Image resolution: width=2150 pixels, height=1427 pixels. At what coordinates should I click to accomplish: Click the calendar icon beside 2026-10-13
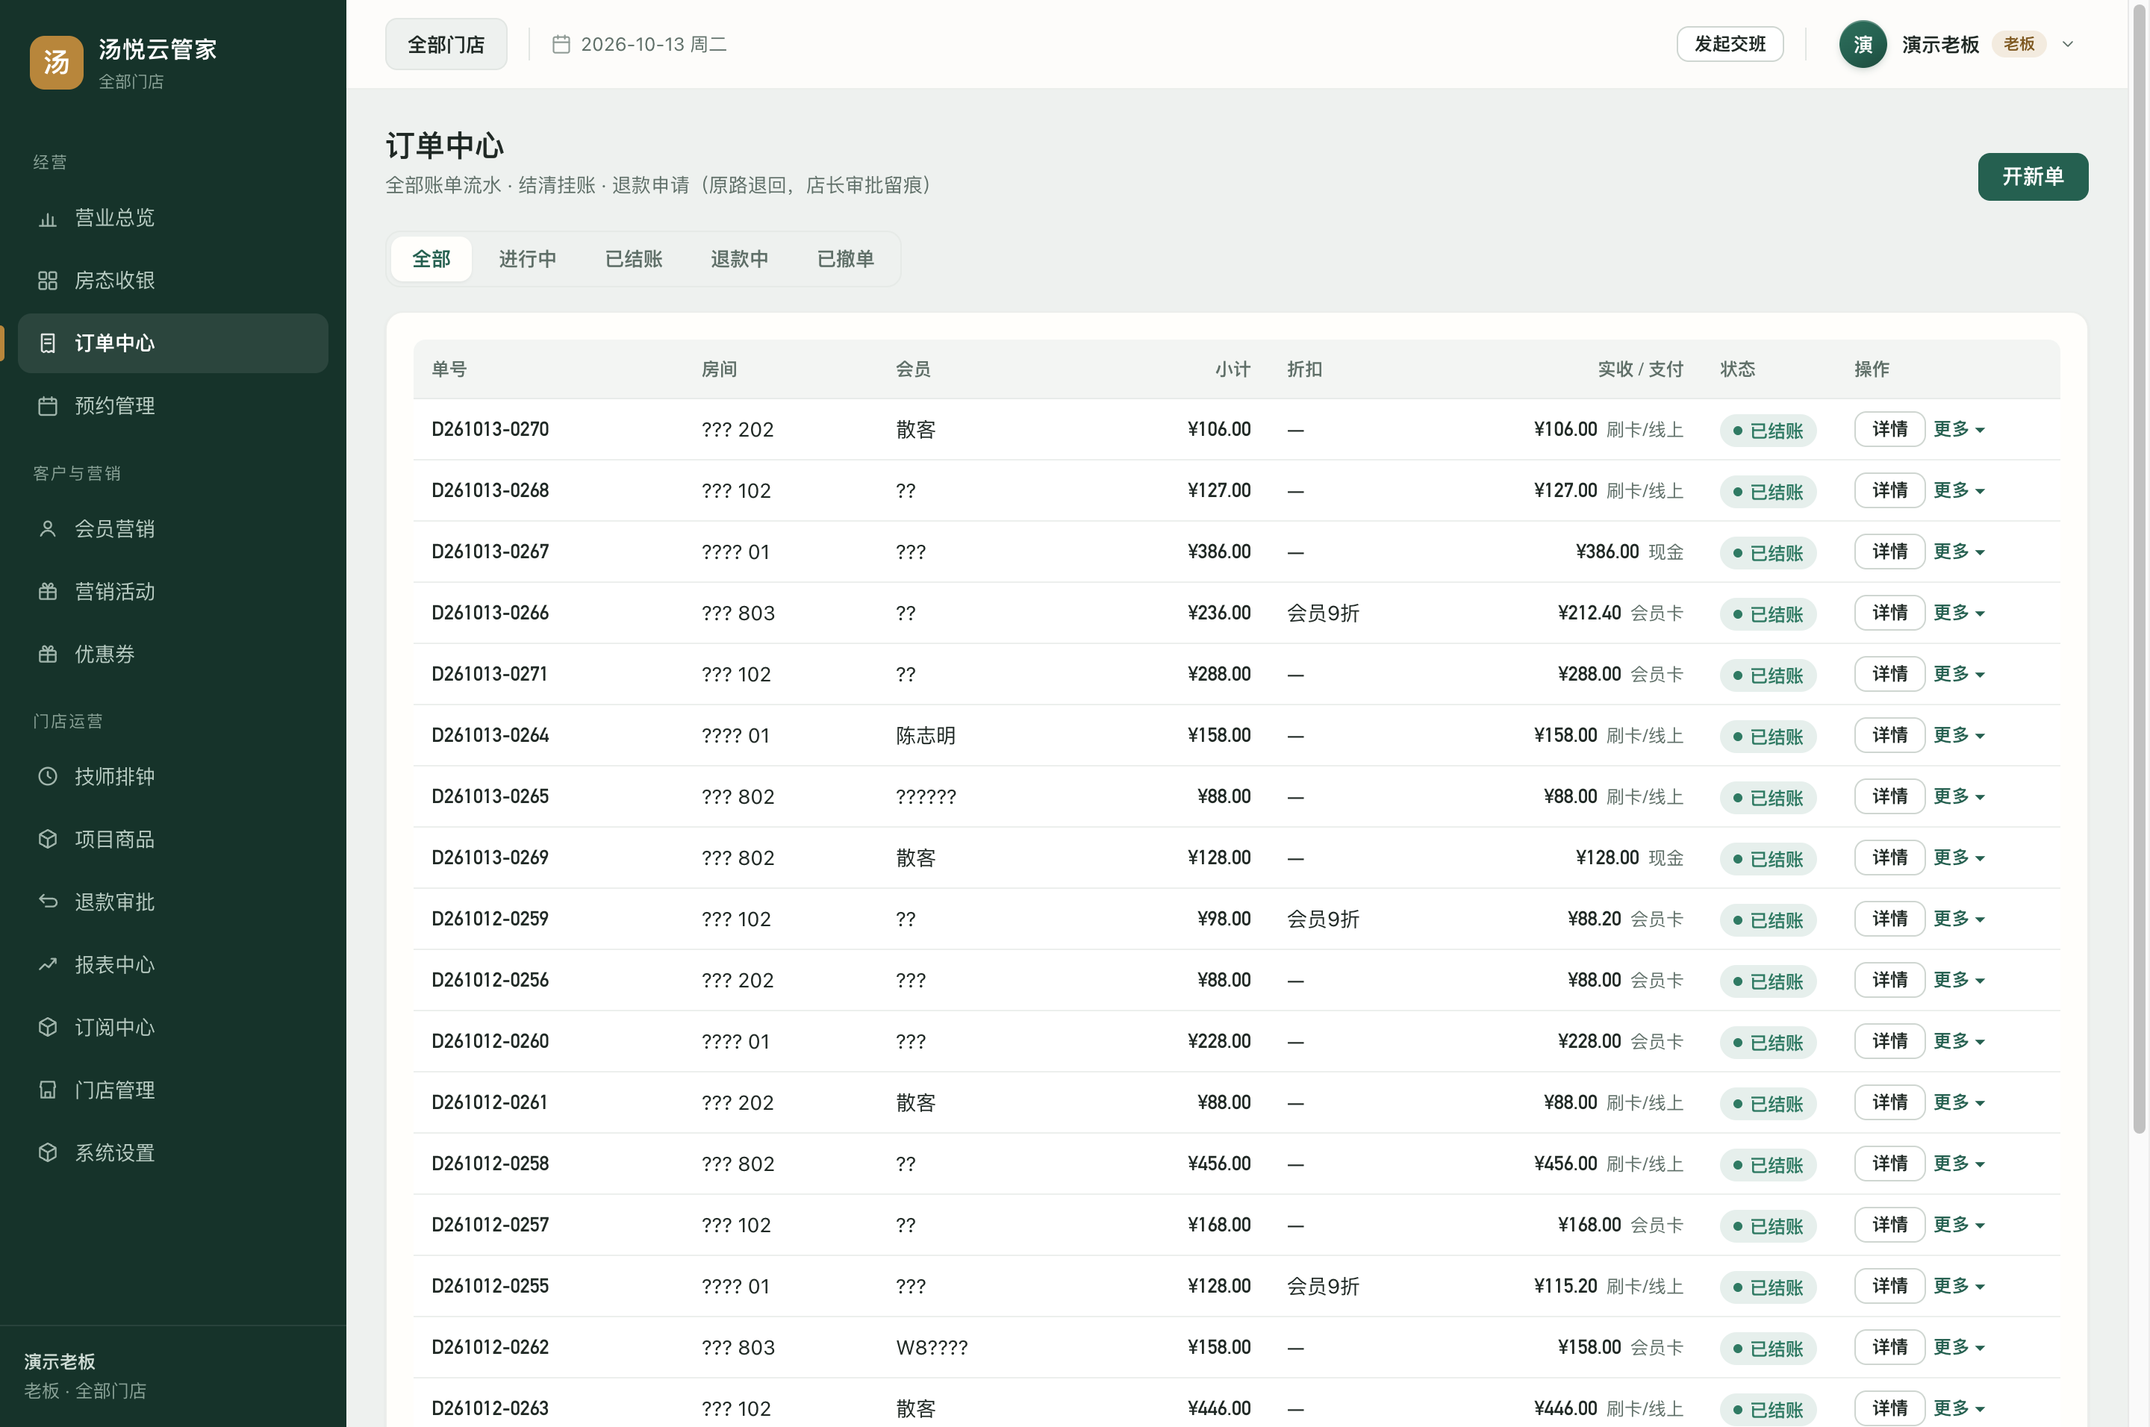click(x=561, y=44)
